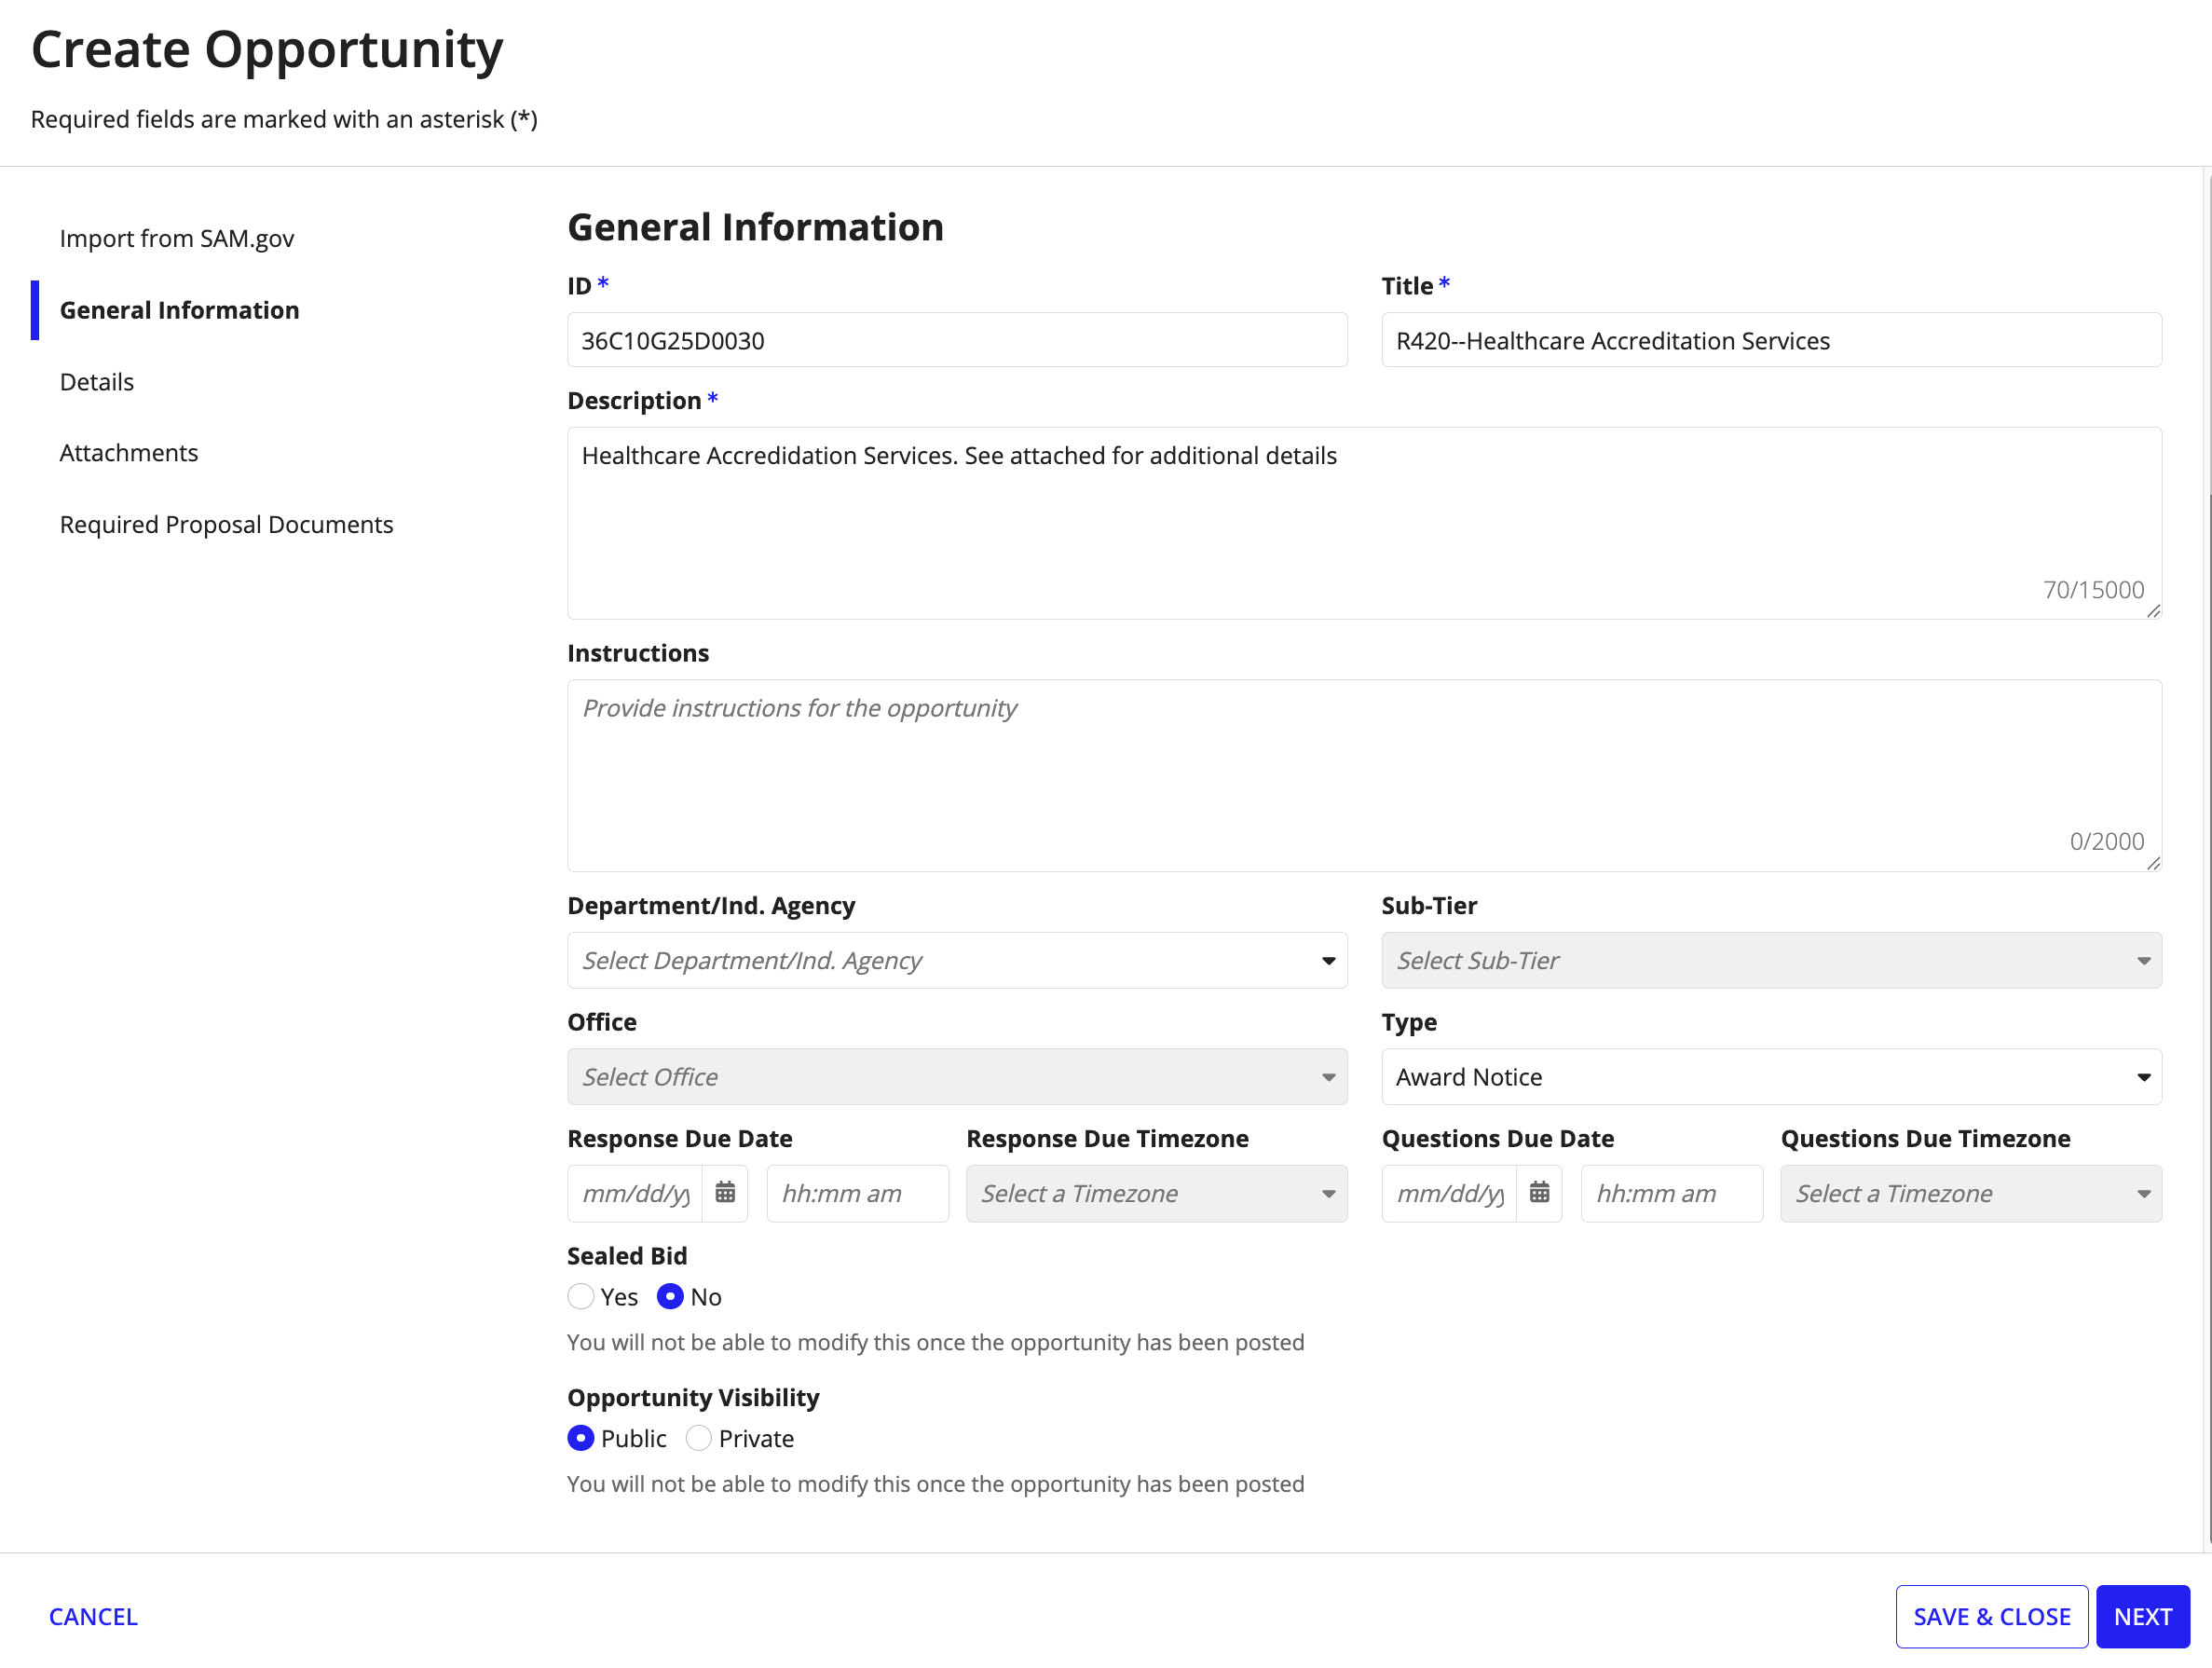Image resolution: width=2212 pixels, height=1668 pixels.
Task: Select Yes for Sealed Bid
Action: 581,1297
